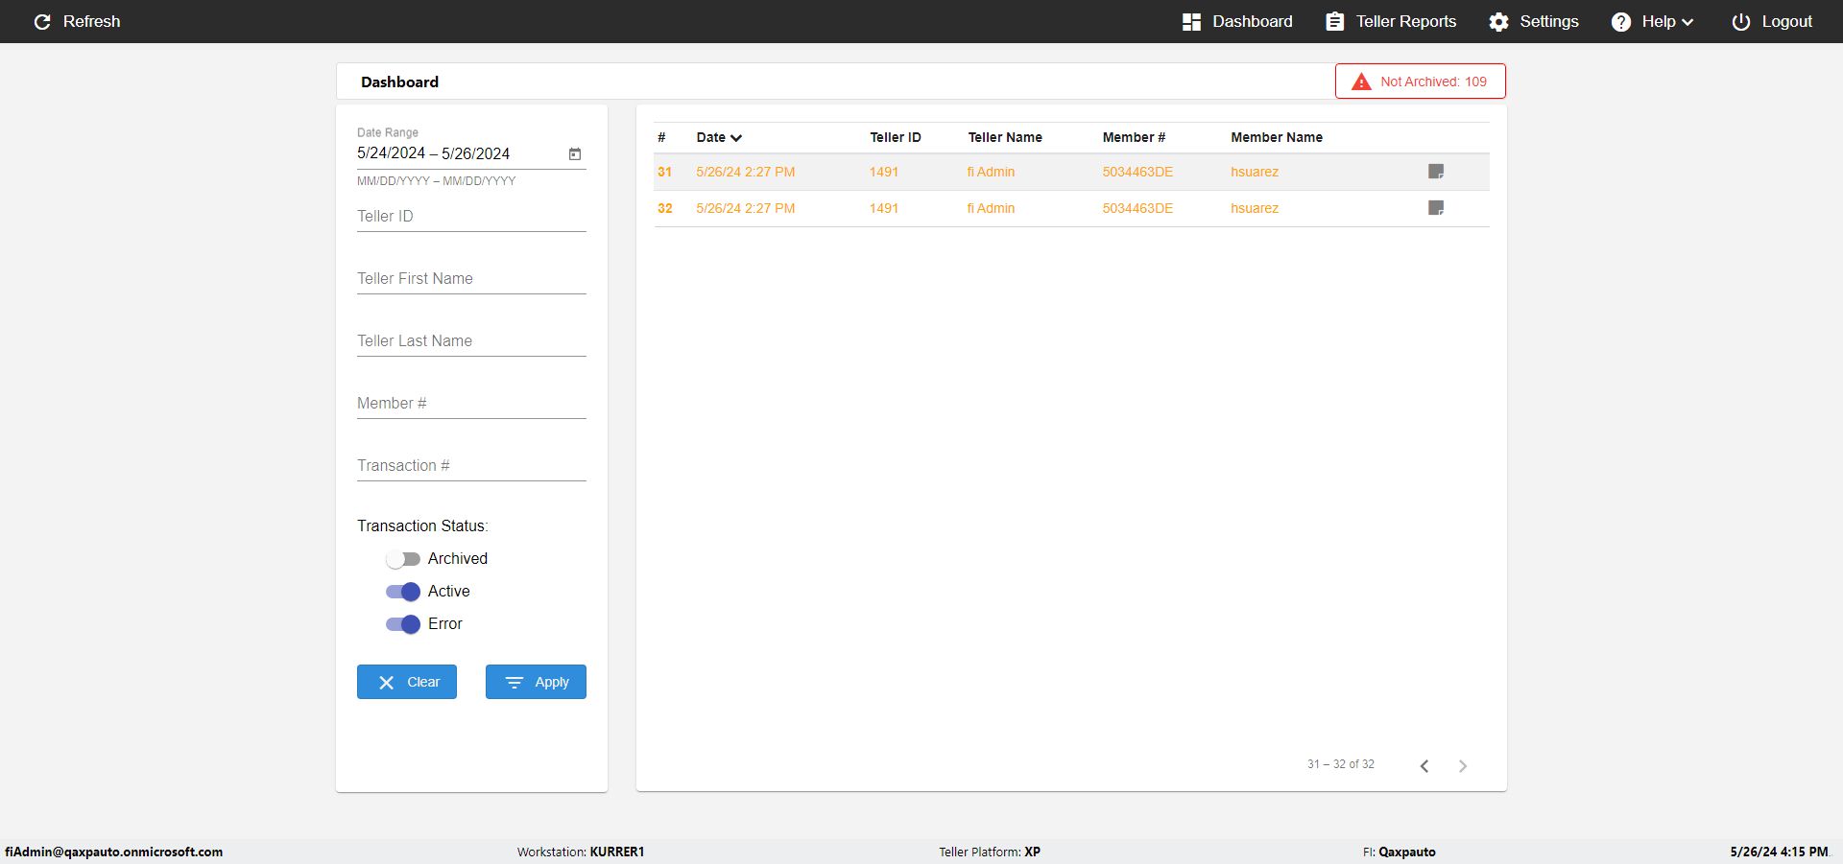Select row number 31
Image resolution: width=1843 pixels, height=864 pixels.
pyautogui.click(x=664, y=172)
